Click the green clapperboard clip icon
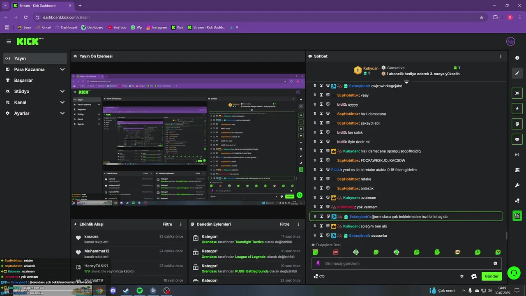The image size is (526, 296). [x=517, y=215]
